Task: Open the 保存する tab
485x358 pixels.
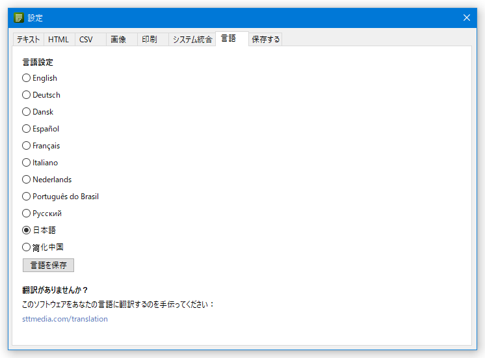Action: click(265, 39)
